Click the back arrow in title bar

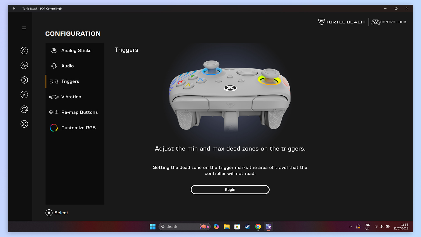coord(14,9)
